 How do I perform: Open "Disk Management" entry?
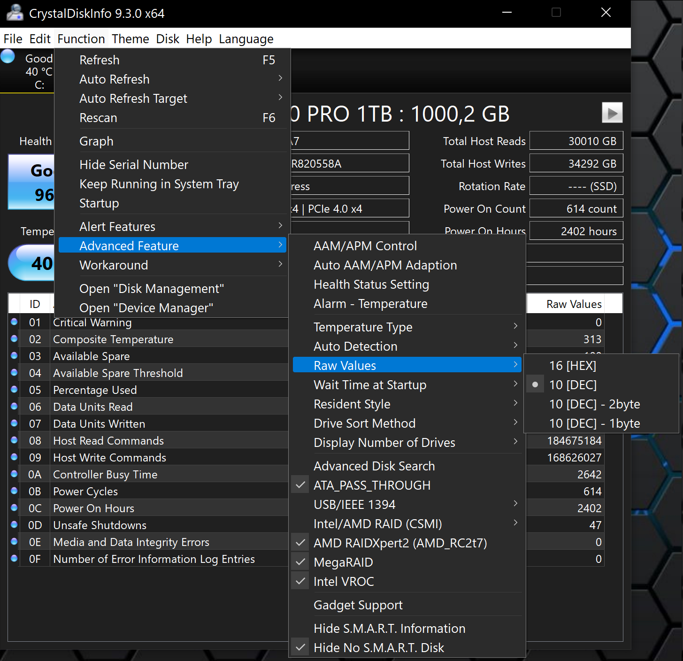(x=173, y=288)
